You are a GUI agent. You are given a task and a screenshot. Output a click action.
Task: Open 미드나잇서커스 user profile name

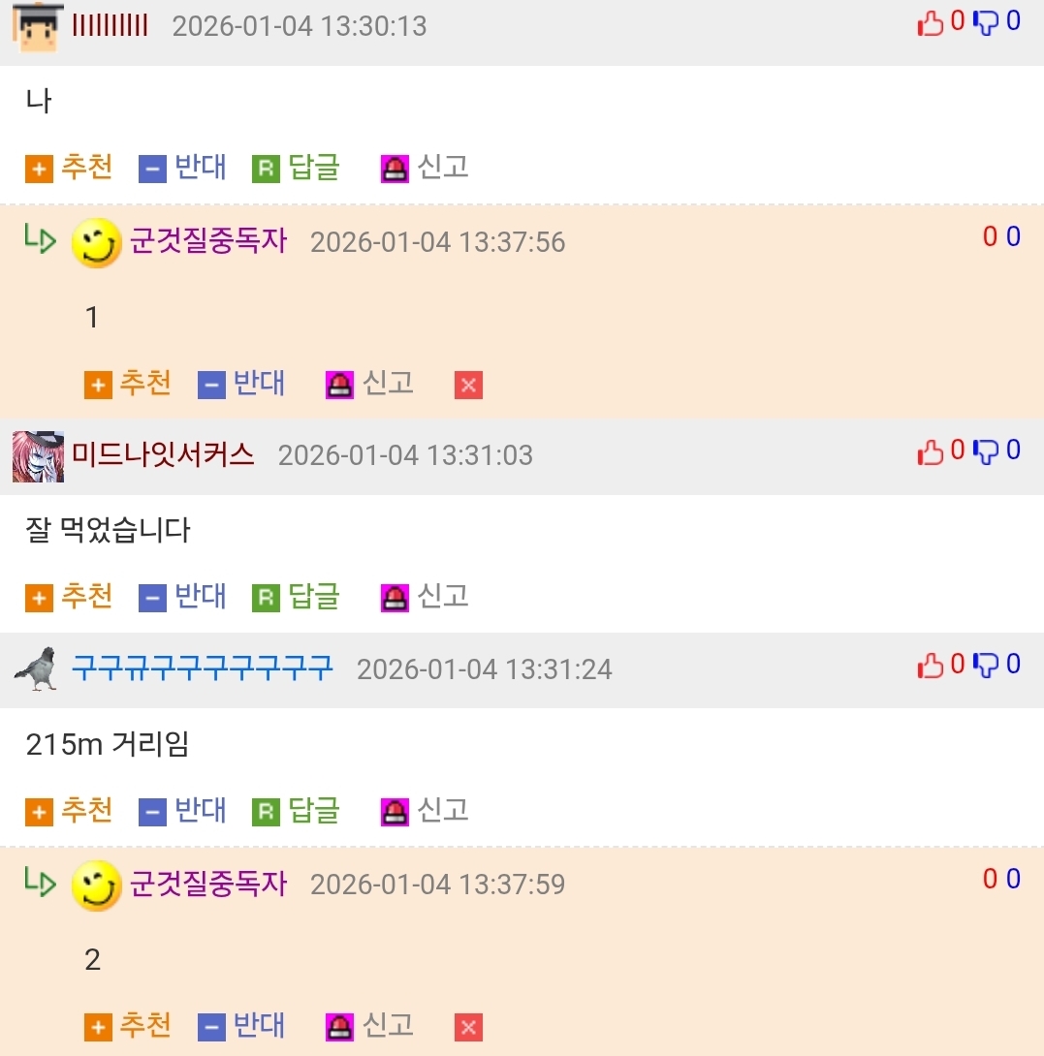tap(163, 455)
